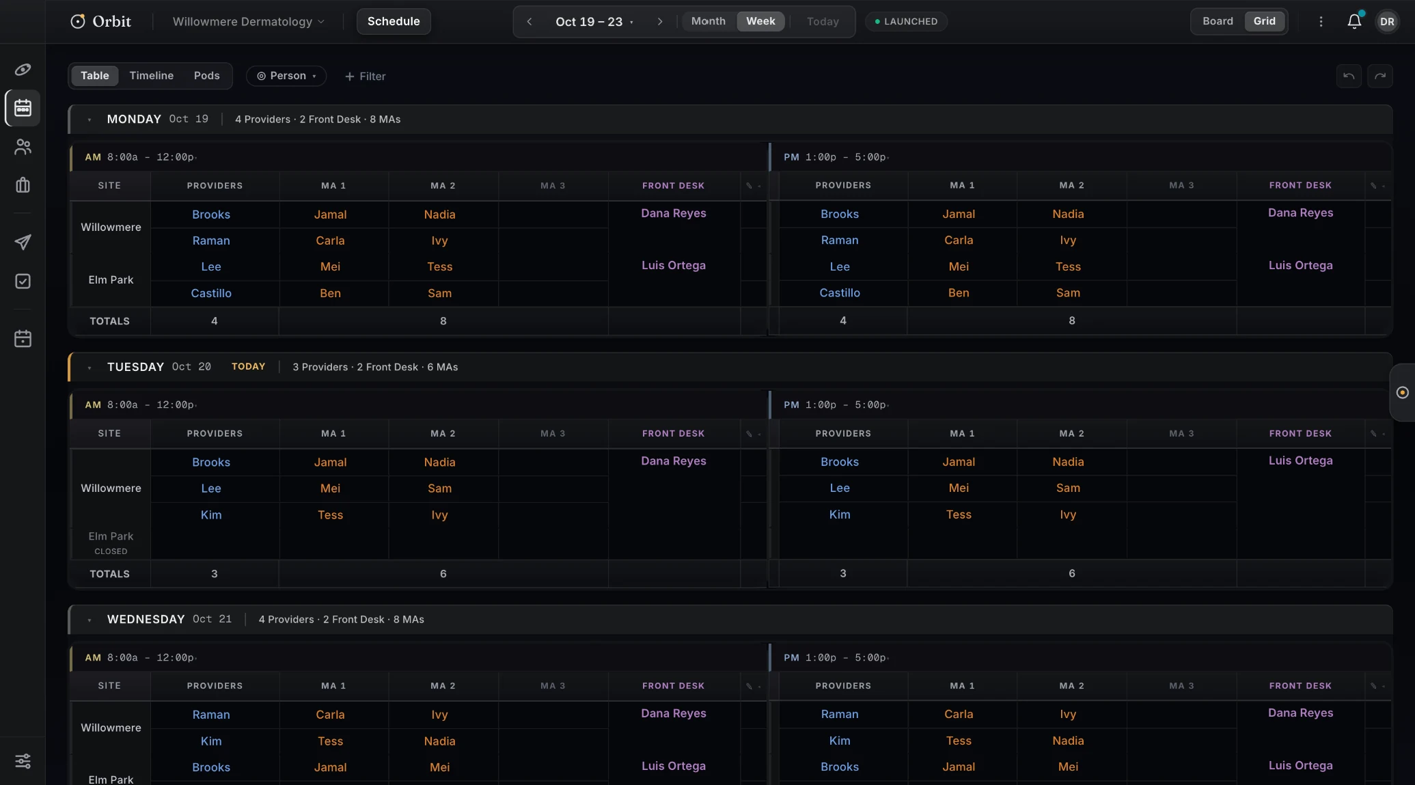Collapse the Tuesday Oct 20 section
1415x785 pixels.
click(90, 368)
